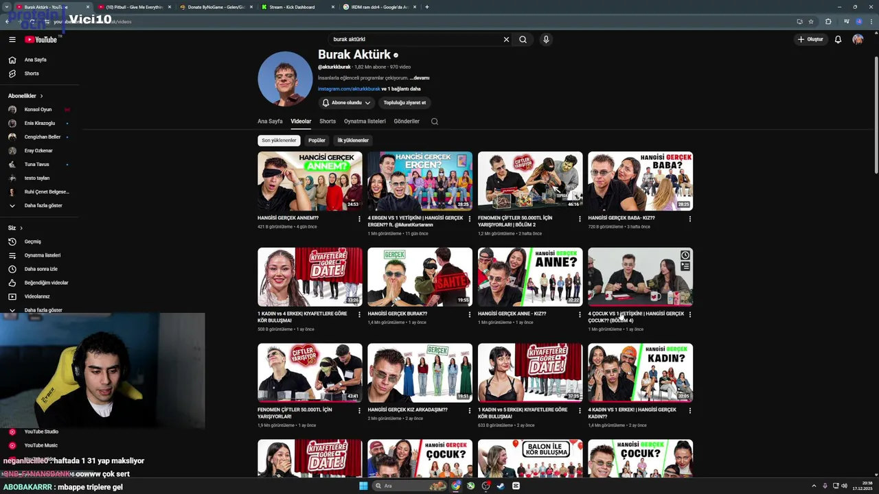Screen dimensions: 879x494
Task: Open Beğendiğim videolar list
Action: [46, 283]
